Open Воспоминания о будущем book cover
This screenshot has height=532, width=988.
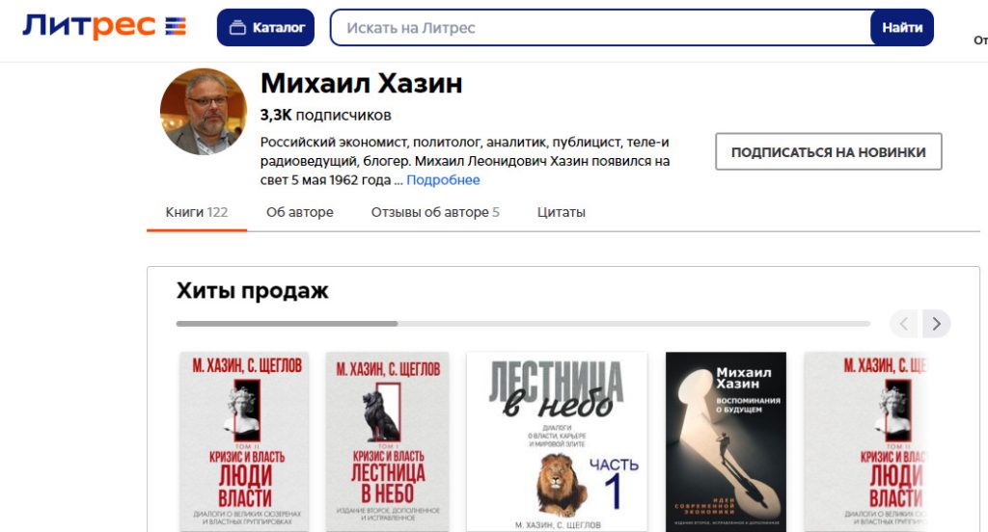pos(726,442)
